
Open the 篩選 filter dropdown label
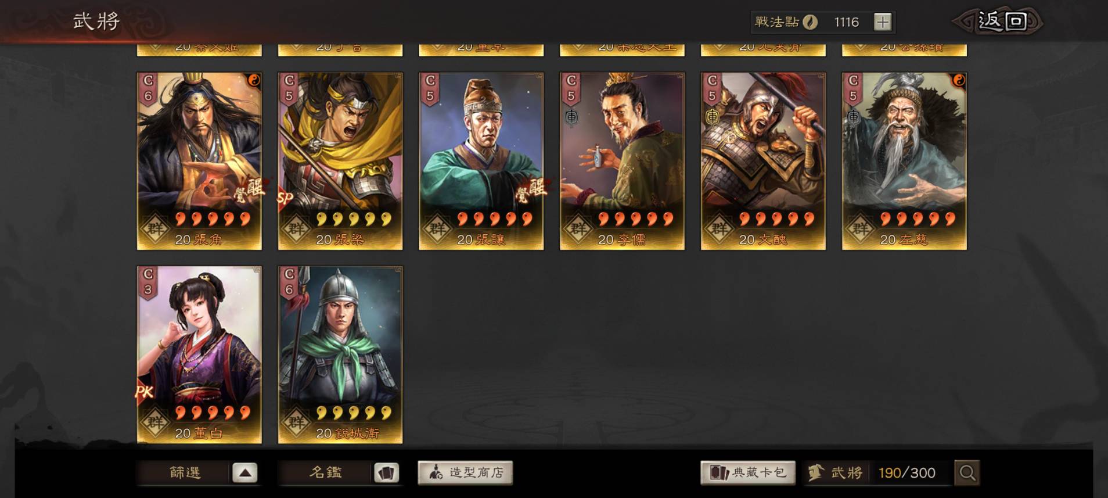(185, 472)
